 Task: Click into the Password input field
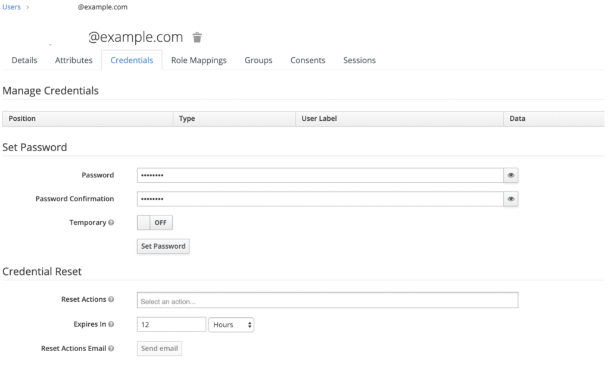[320, 176]
